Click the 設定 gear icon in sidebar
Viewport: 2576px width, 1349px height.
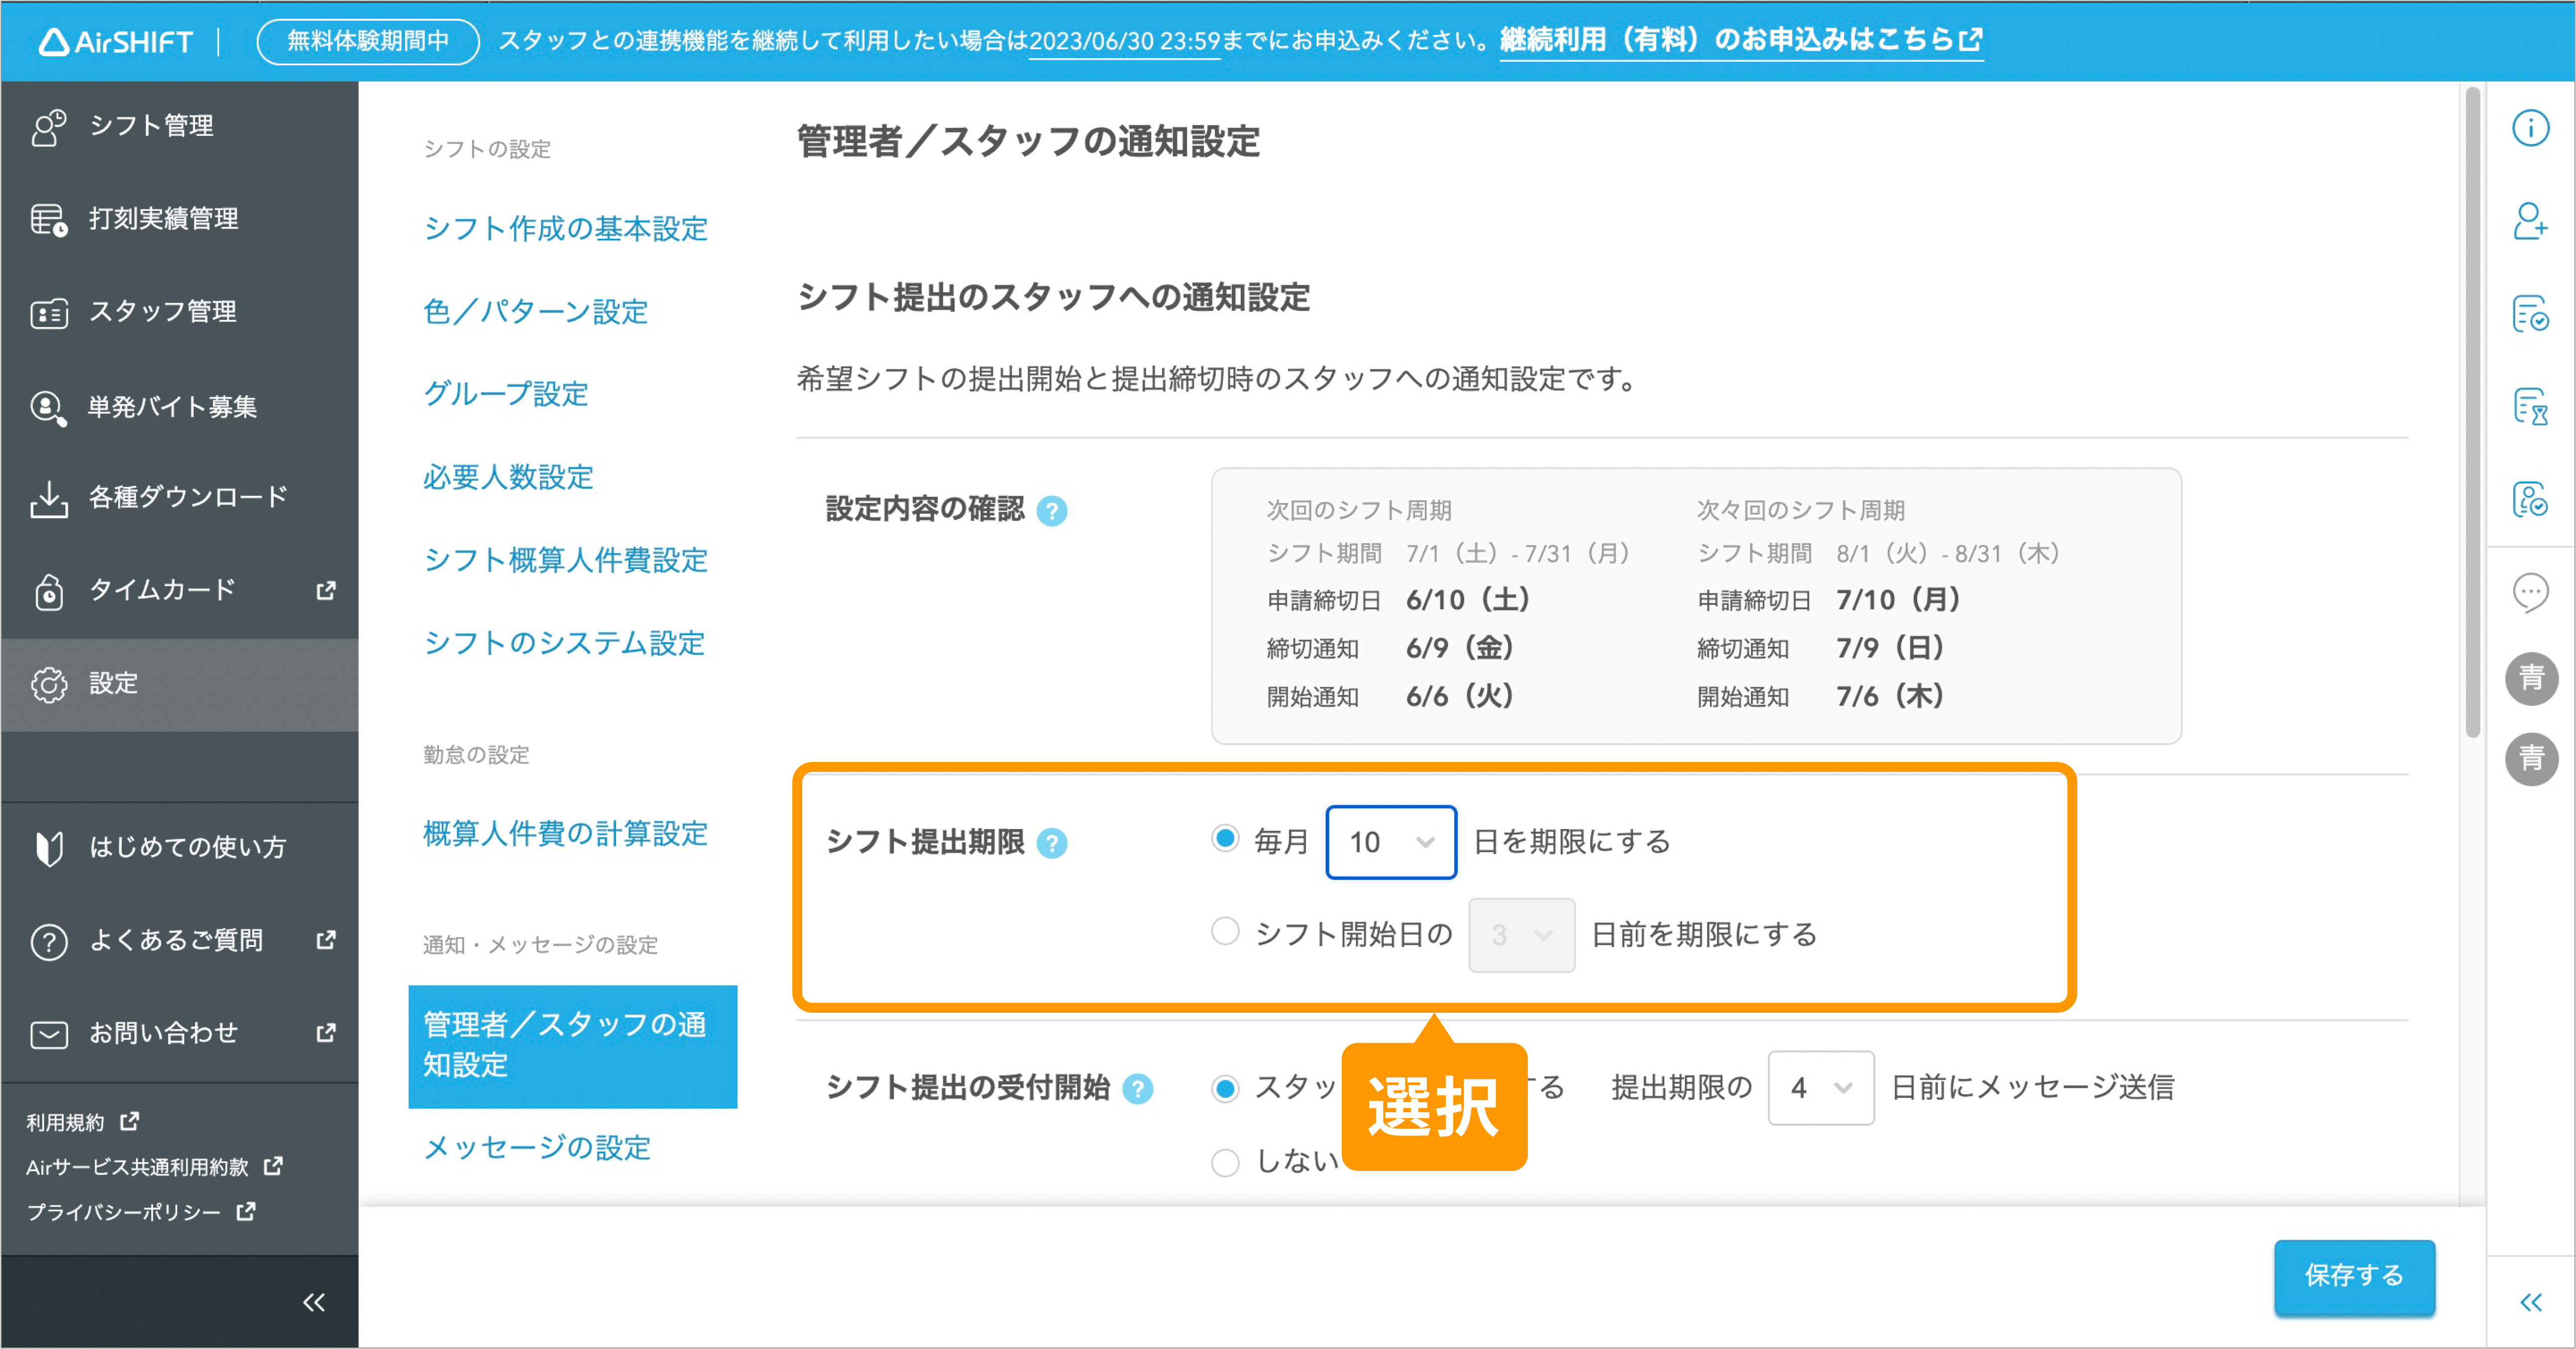pyautogui.click(x=48, y=684)
